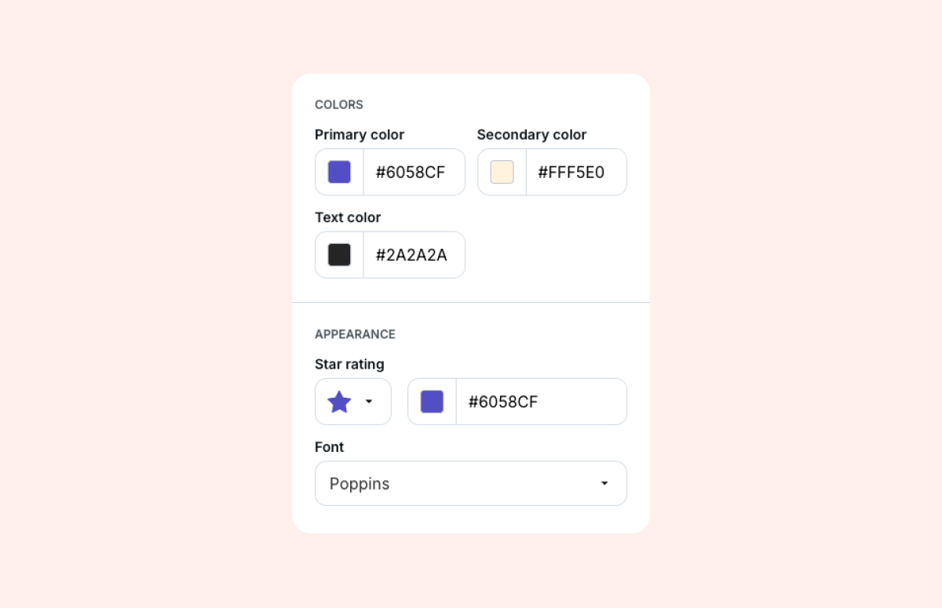This screenshot has width=942, height=608.
Task: Click the Primary color label
Action: (x=360, y=135)
